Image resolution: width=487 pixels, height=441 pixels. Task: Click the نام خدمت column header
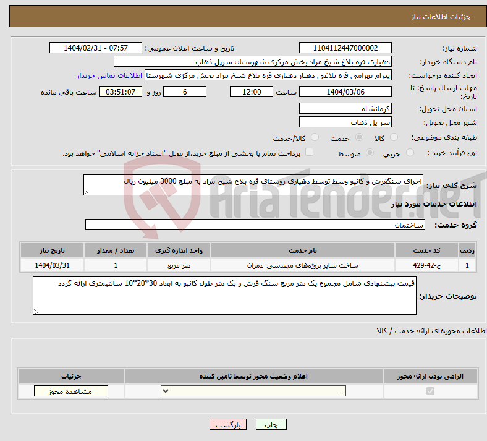click(x=302, y=250)
